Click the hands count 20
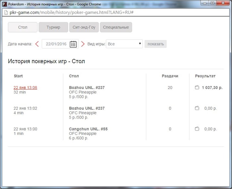Image resolution: width=232 pixels, height=189 pixels. pos(170,88)
